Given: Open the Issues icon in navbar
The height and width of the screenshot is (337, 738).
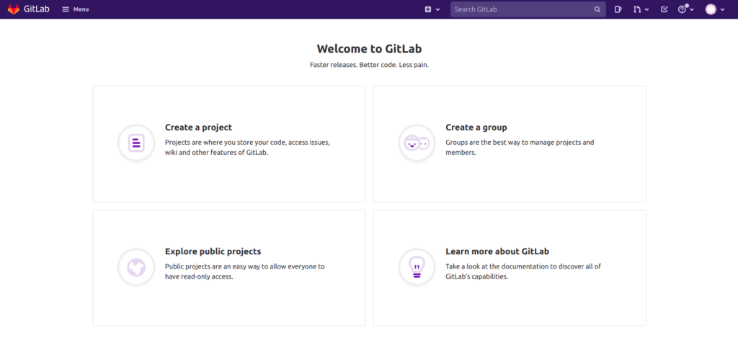Looking at the screenshot, I should (618, 9).
